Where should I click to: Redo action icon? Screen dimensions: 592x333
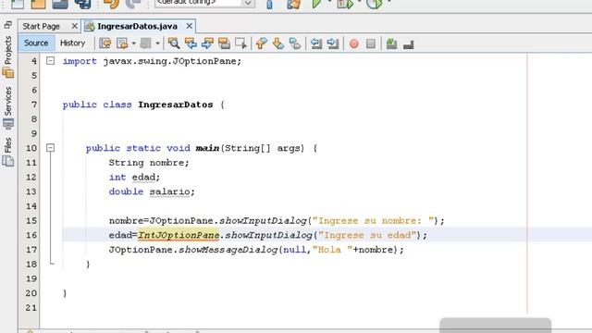coord(132,4)
